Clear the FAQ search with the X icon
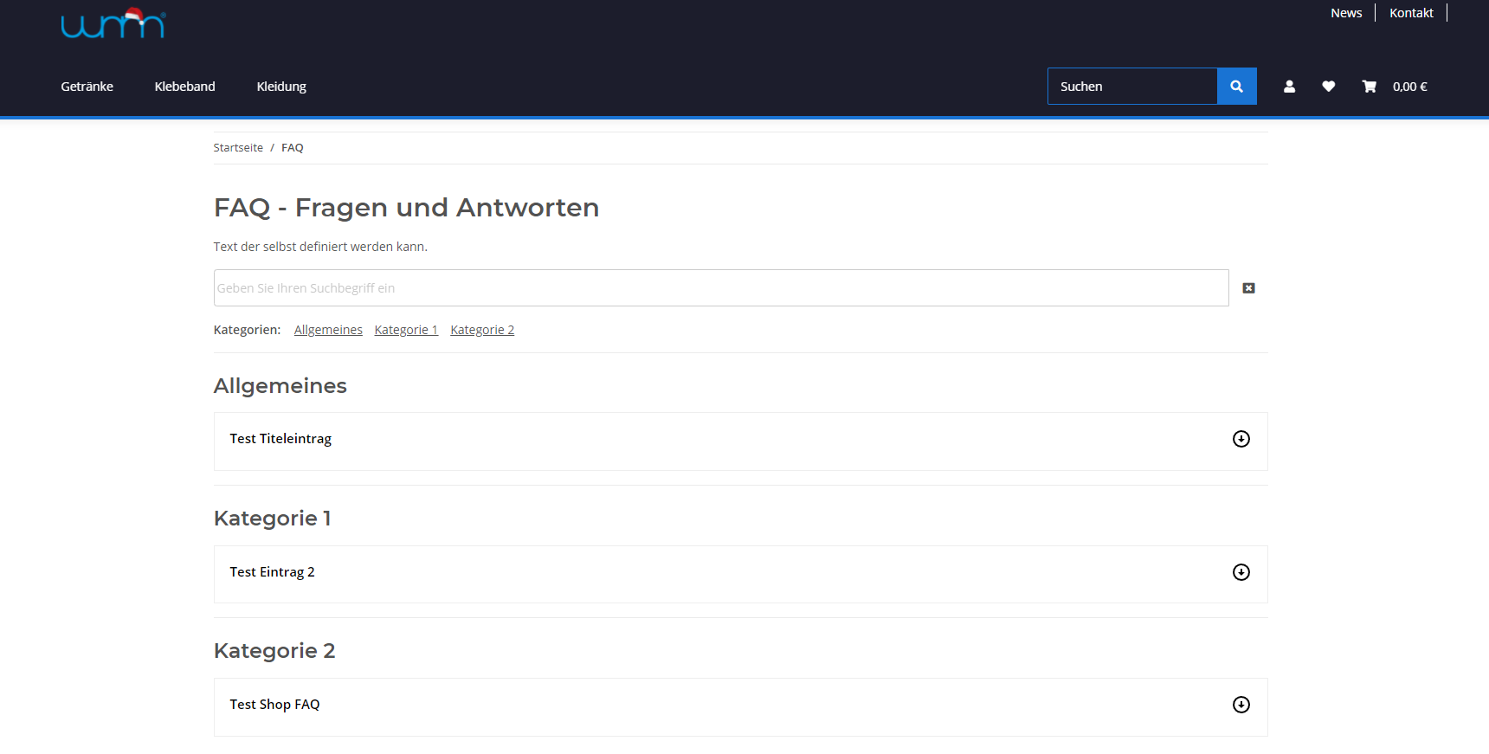Image resolution: width=1489 pixels, height=754 pixels. click(1248, 288)
